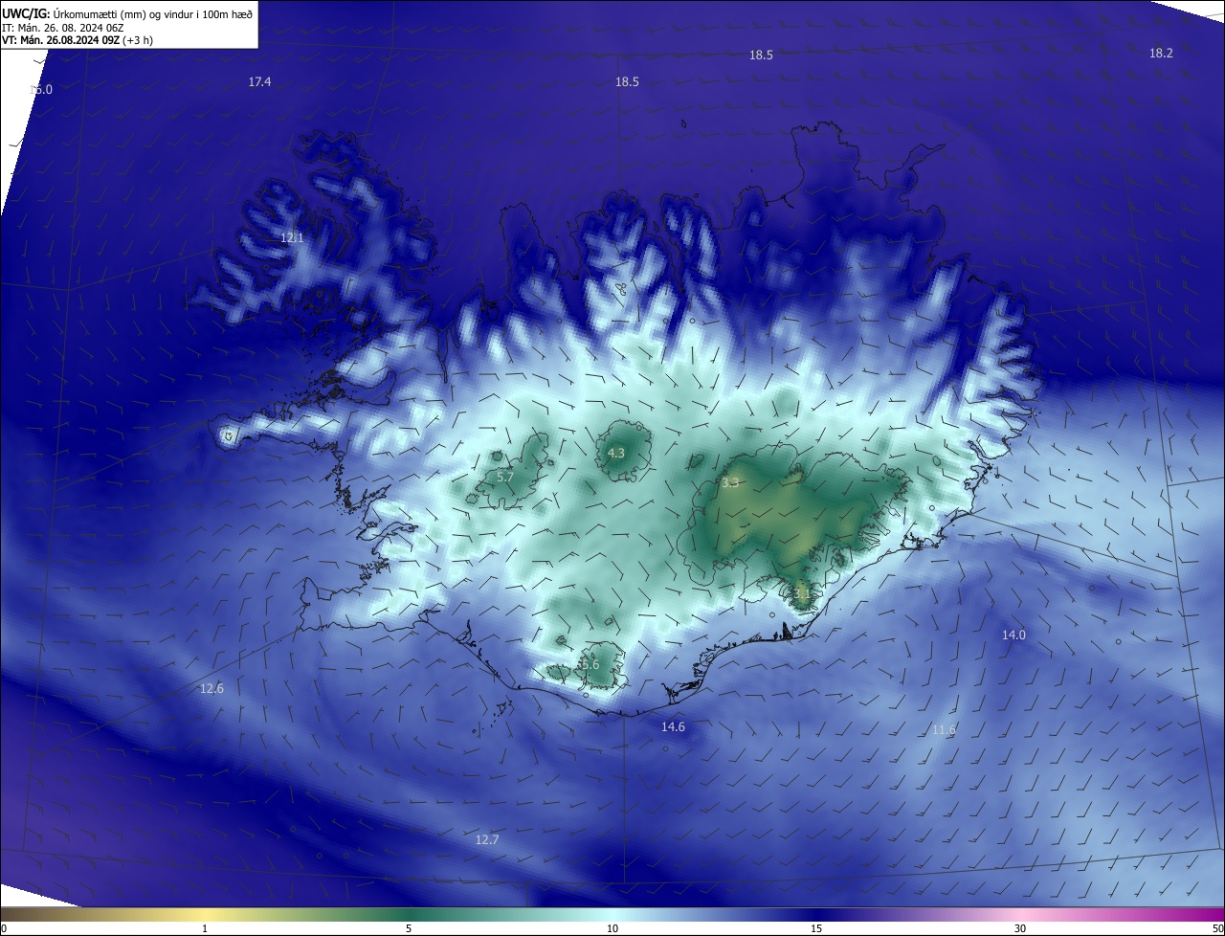Select the 11.6 value label

944,731
